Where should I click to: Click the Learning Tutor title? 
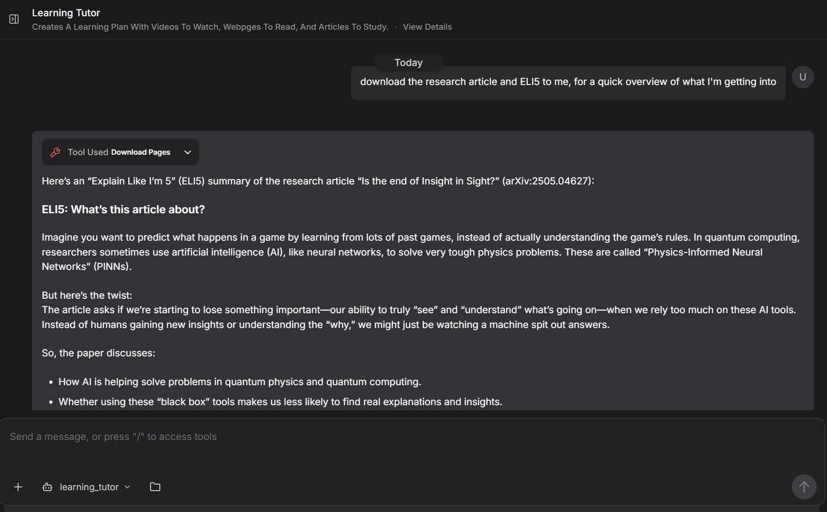coord(66,13)
